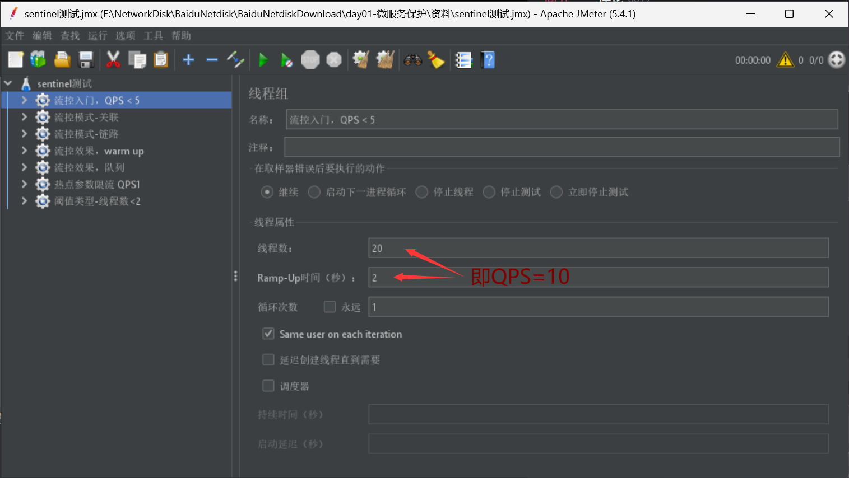
Task: Click the Ramp-Up时间 field showing 2
Action: pos(598,277)
